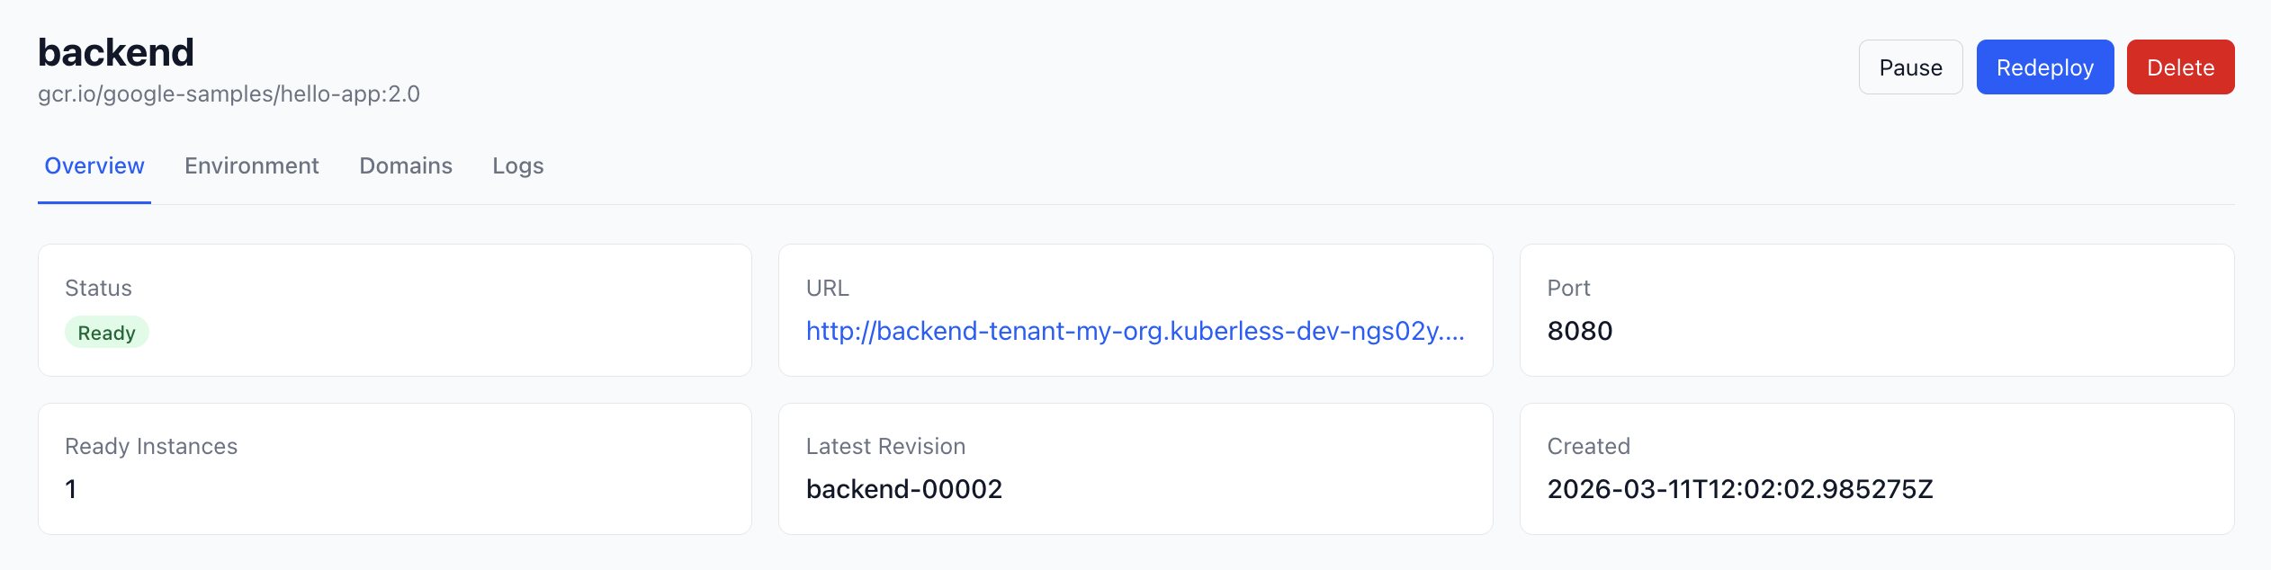Image resolution: width=2271 pixels, height=570 pixels.
Task: Delete the backend service
Action: tap(2180, 67)
